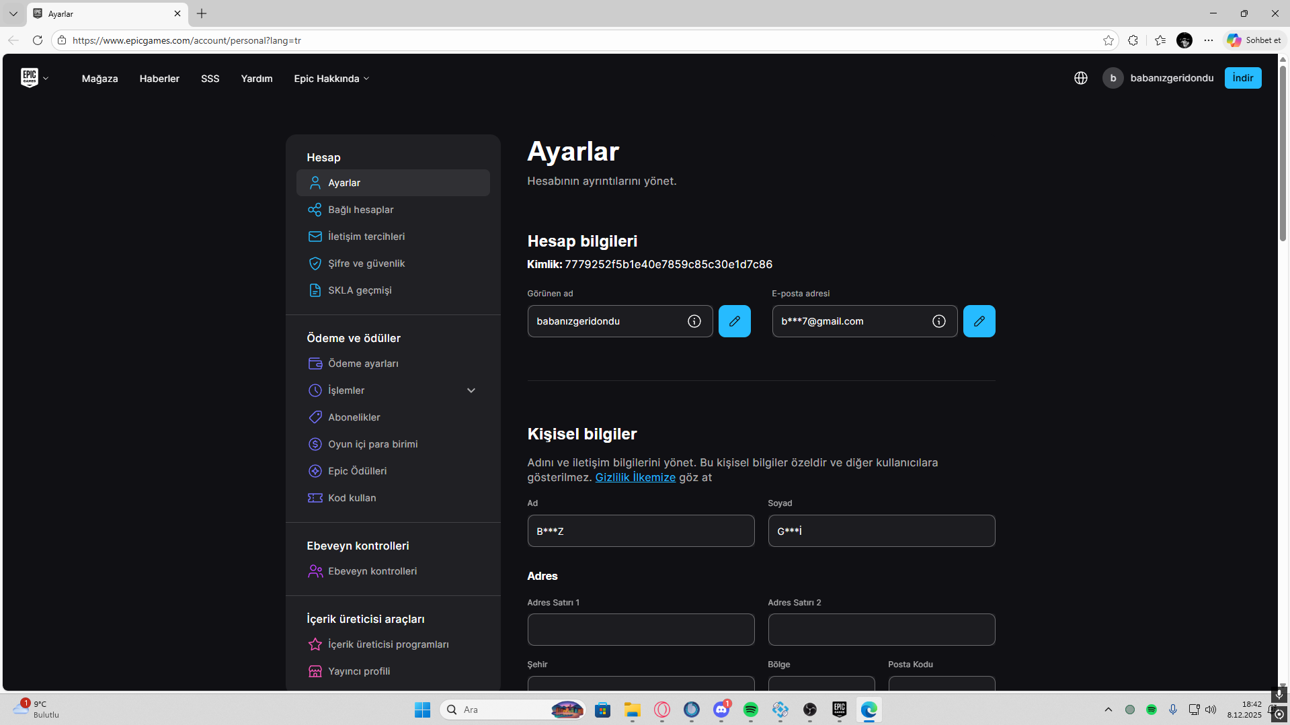Bookmark this page with the star icon
The width and height of the screenshot is (1290, 725).
pyautogui.click(x=1108, y=40)
